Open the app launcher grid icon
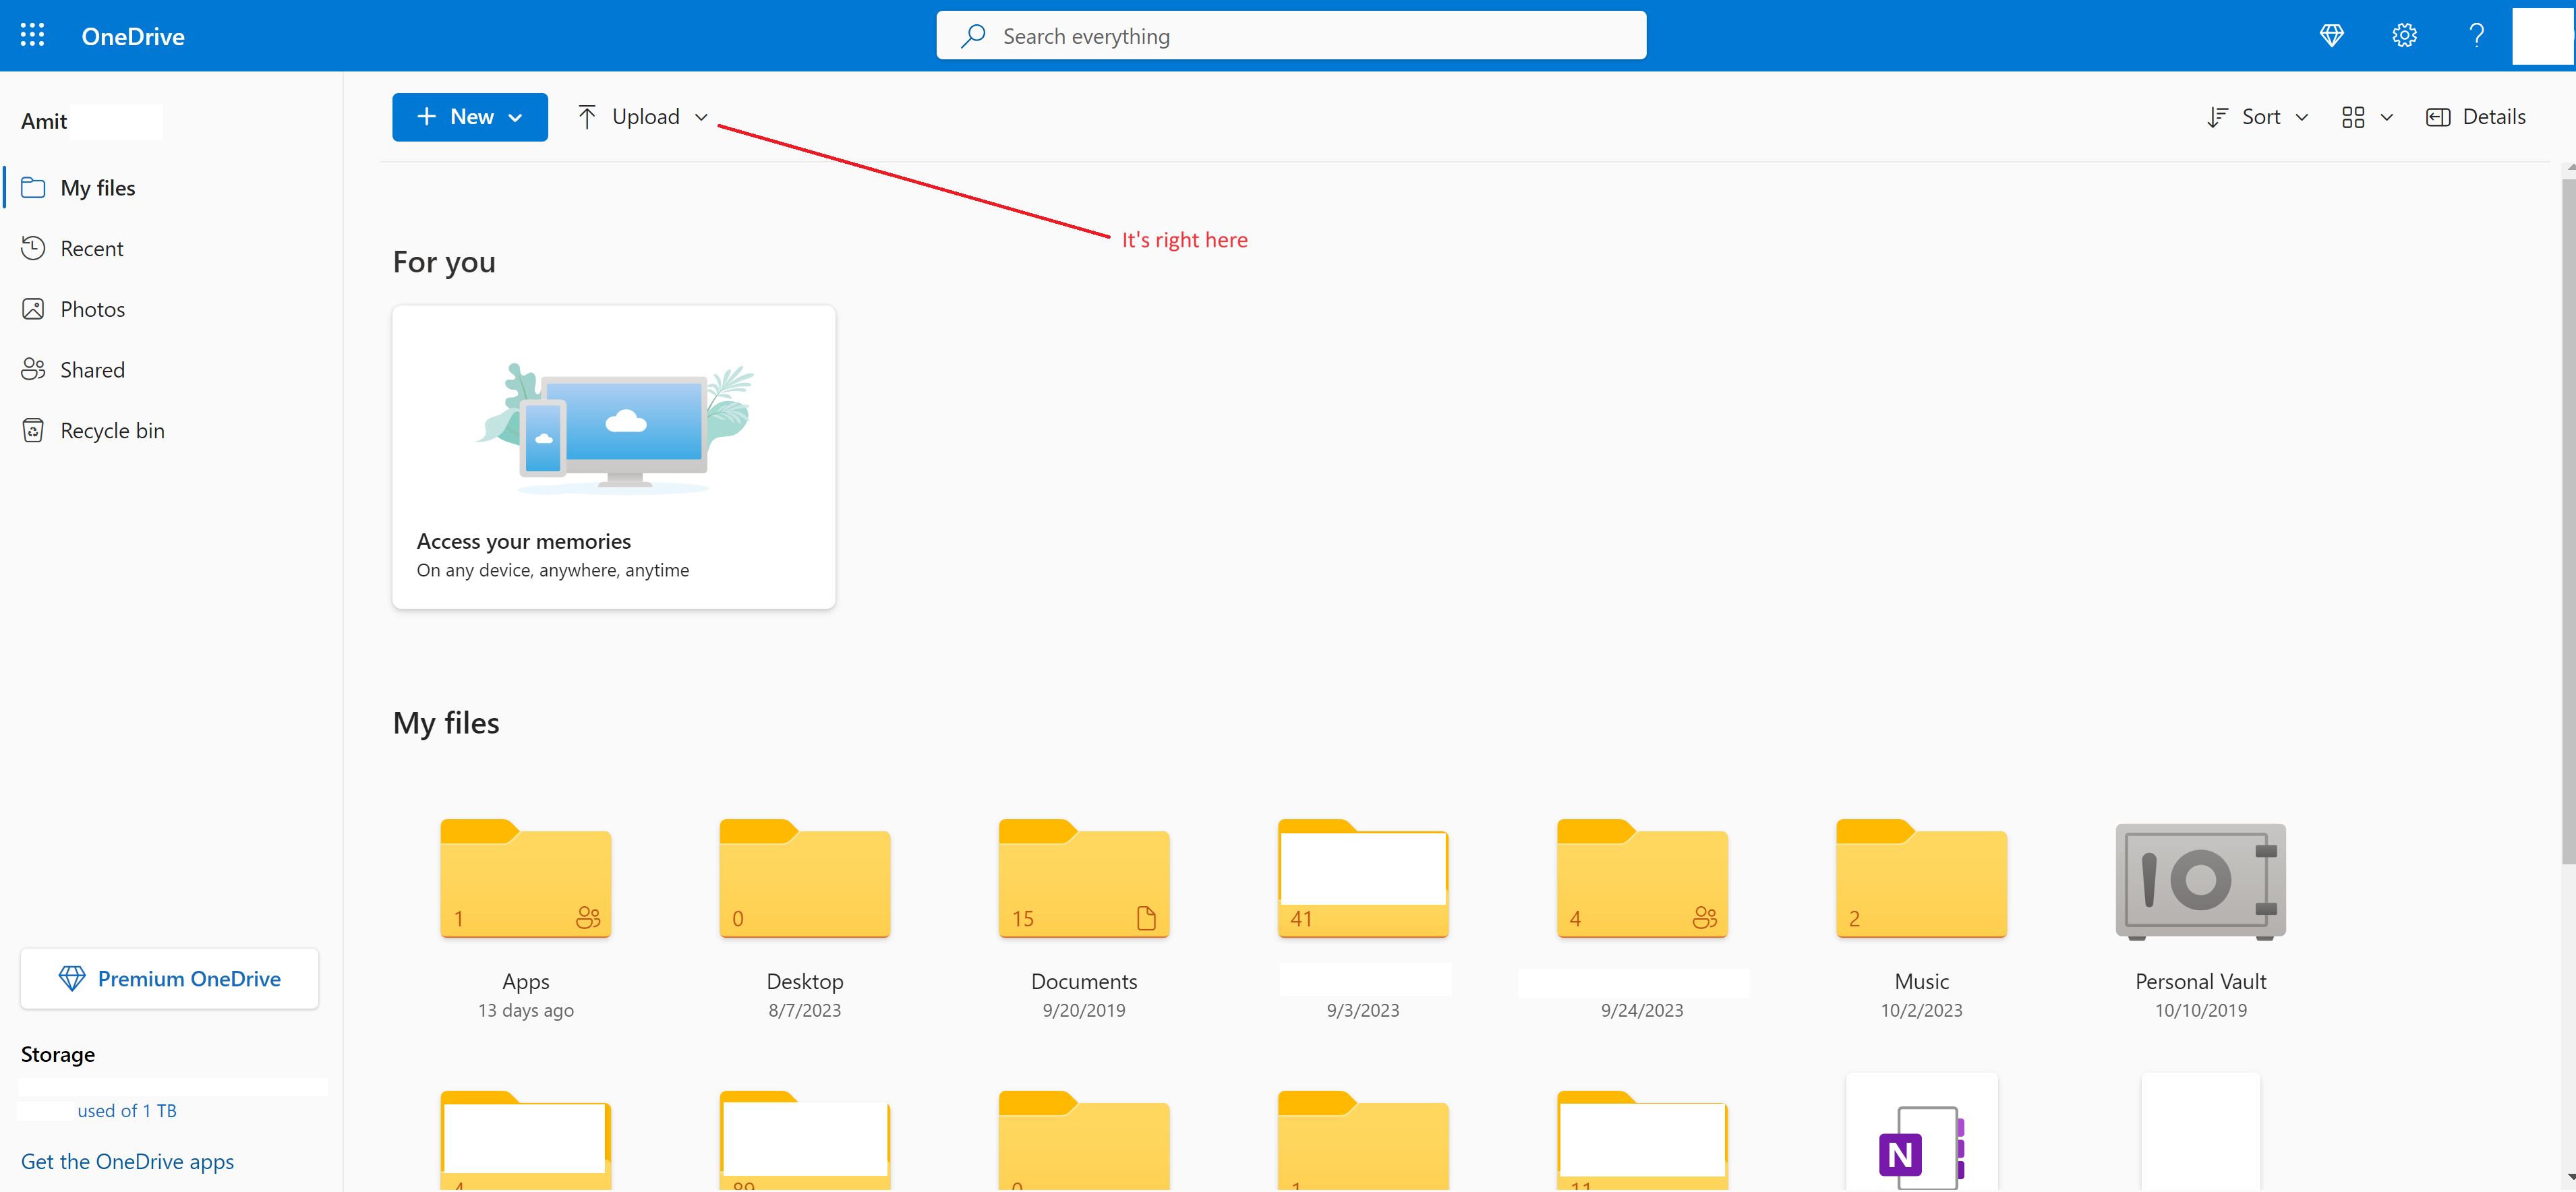Screen dimensions: 2576x1192 [33, 35]
